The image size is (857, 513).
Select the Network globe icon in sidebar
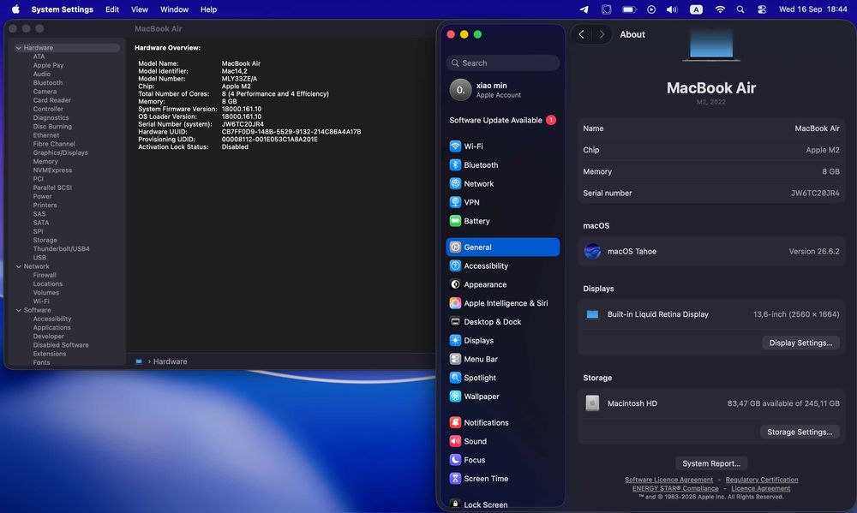coord(455,183)
